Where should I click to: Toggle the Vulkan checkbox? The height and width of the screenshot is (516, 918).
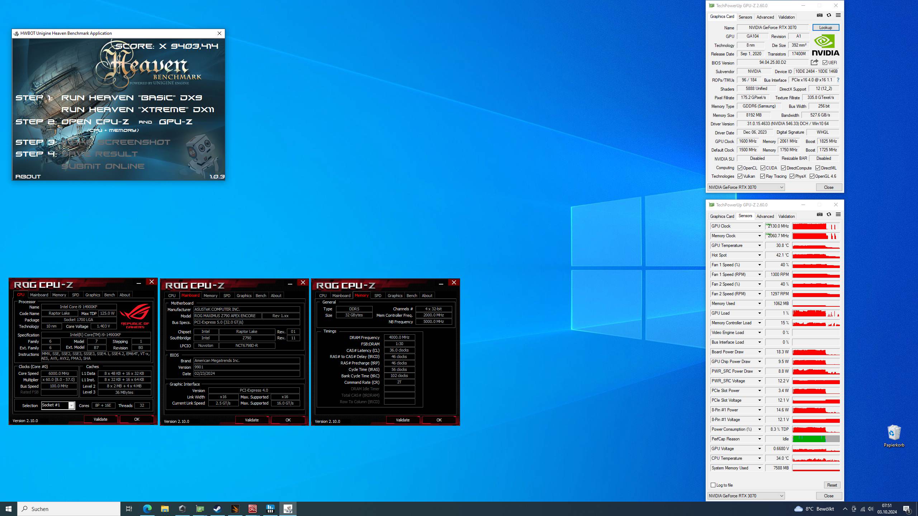pos(740,176)
